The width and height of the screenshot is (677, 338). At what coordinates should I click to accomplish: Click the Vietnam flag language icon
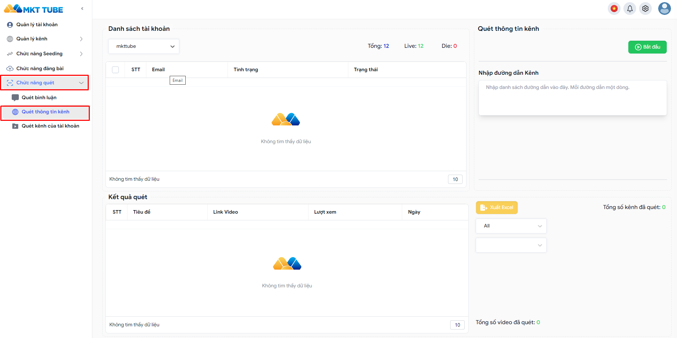click(x=614, y=9)
